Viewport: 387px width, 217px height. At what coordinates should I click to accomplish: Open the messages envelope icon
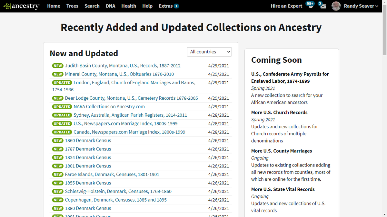pyautogui.click(x=322, y=5)
